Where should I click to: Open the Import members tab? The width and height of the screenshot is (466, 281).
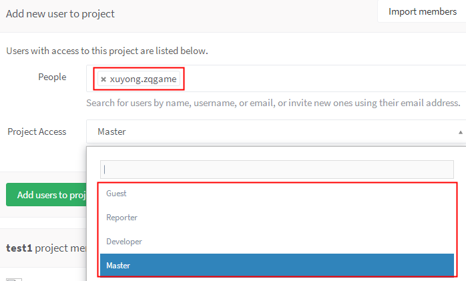click(x=422, y=12)
